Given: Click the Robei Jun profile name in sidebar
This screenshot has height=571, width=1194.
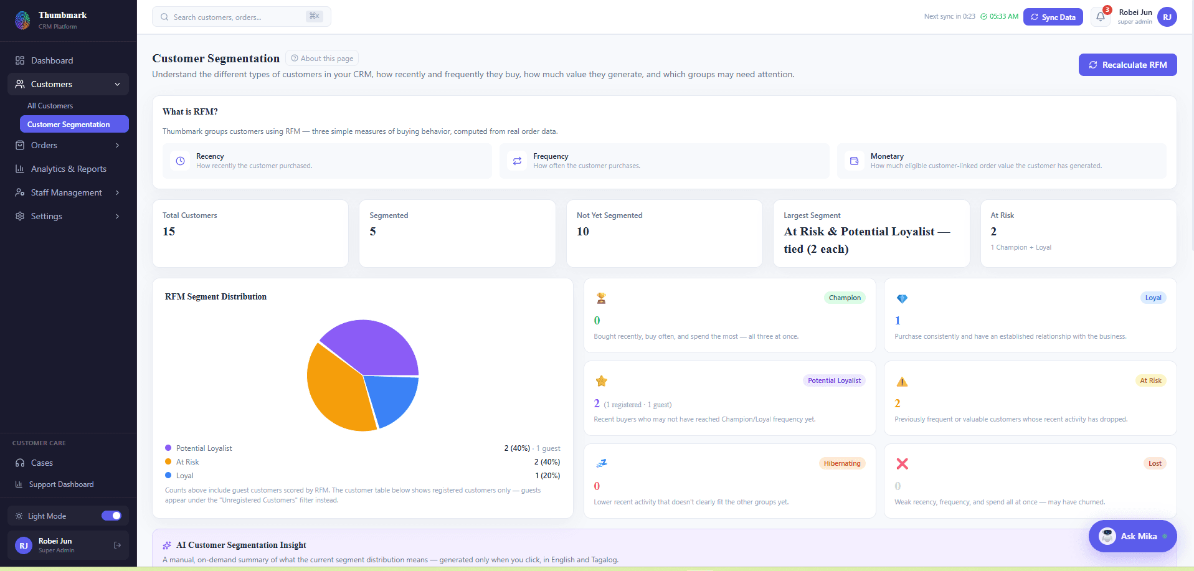Looking at the screenshot, I should 55,541.
